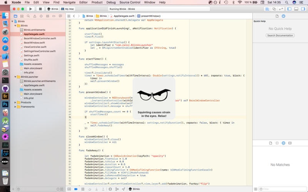Toggle the Navigator panel visibility
This screenshot has width=308, height=192.
pyautogui.click(x=290, y=9)
